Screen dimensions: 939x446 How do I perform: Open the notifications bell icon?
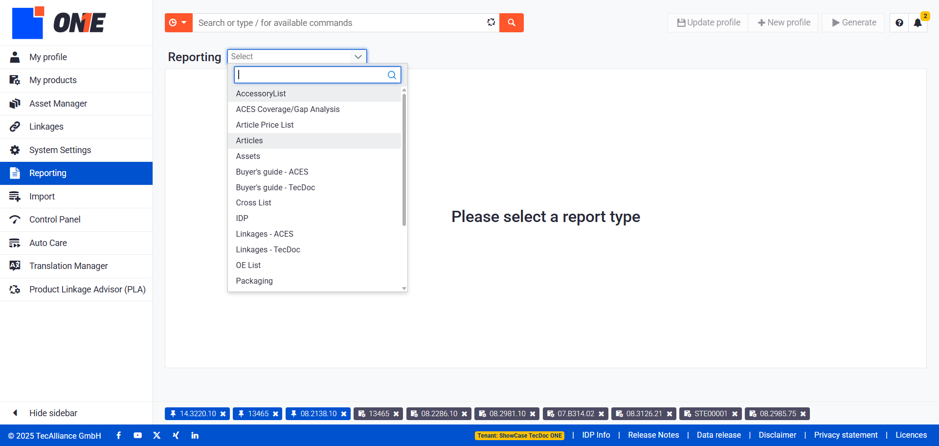click(x=917, y=23)
